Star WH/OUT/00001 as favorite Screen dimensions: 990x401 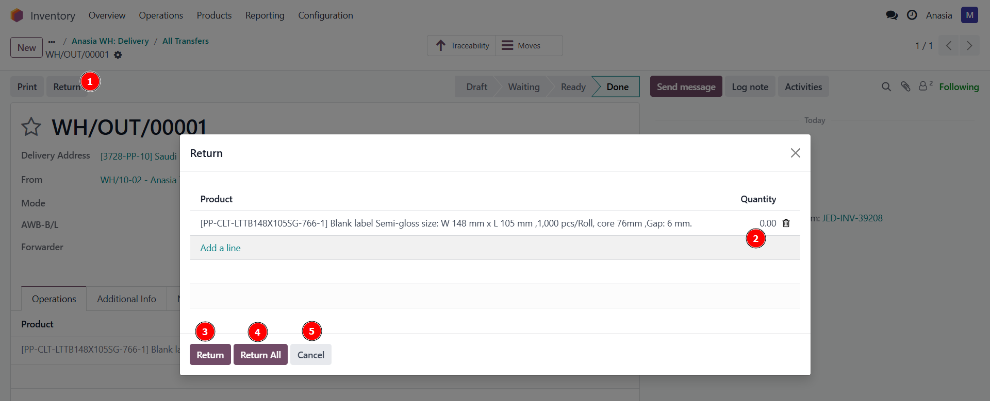31,127
